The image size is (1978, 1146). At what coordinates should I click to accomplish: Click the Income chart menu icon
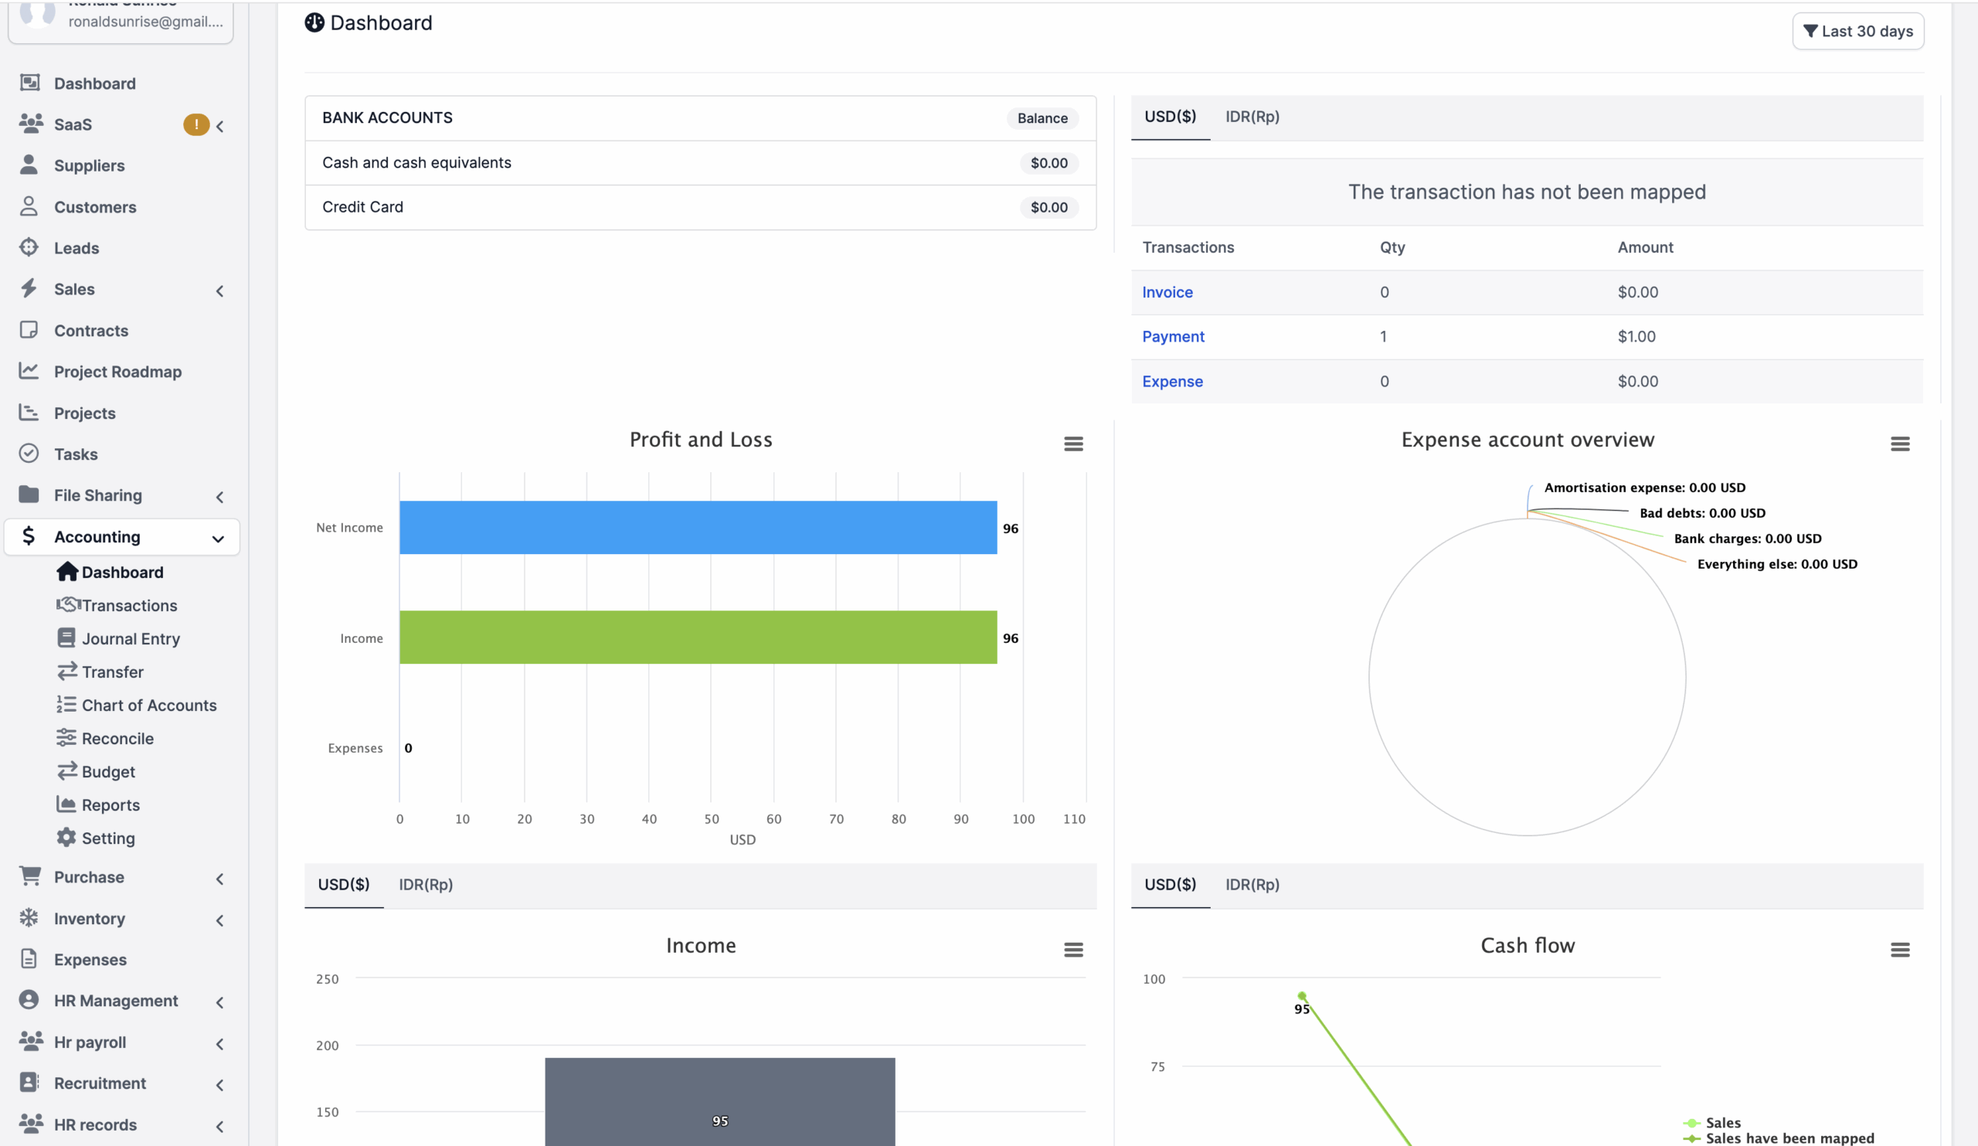pyautogui.click(x=1073, y=950)
